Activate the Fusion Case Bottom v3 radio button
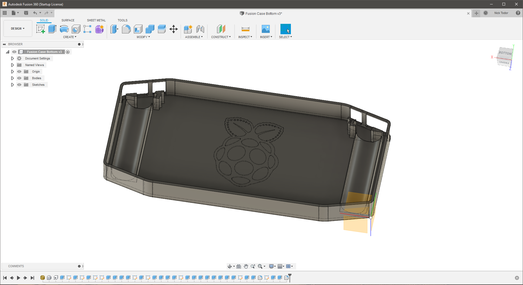 click(x=68, y=52)
